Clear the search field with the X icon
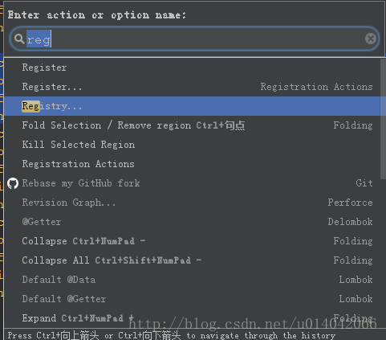The image size is (386, 340). pyautogui.click(x=371, y=39)
